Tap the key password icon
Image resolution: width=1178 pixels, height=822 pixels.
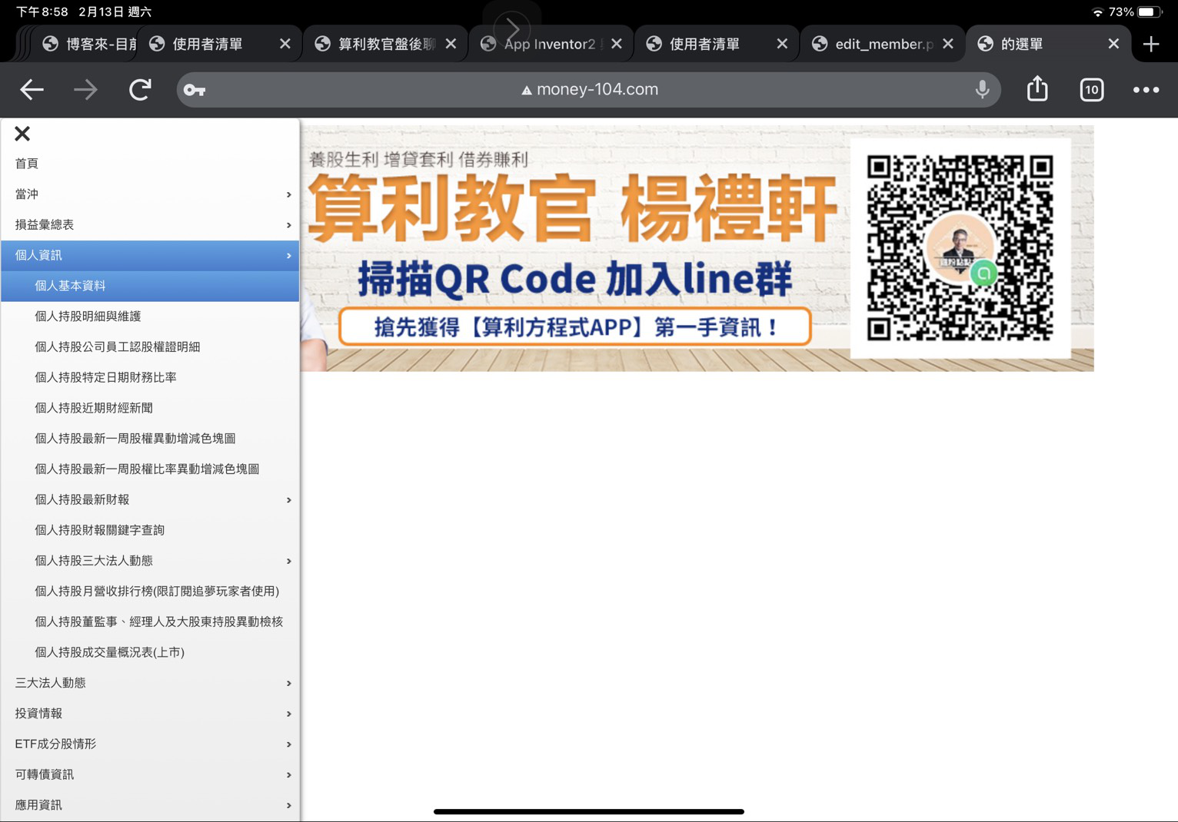pyautogui.click(x=195, y=90)
